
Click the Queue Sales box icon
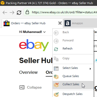point(56,77)
